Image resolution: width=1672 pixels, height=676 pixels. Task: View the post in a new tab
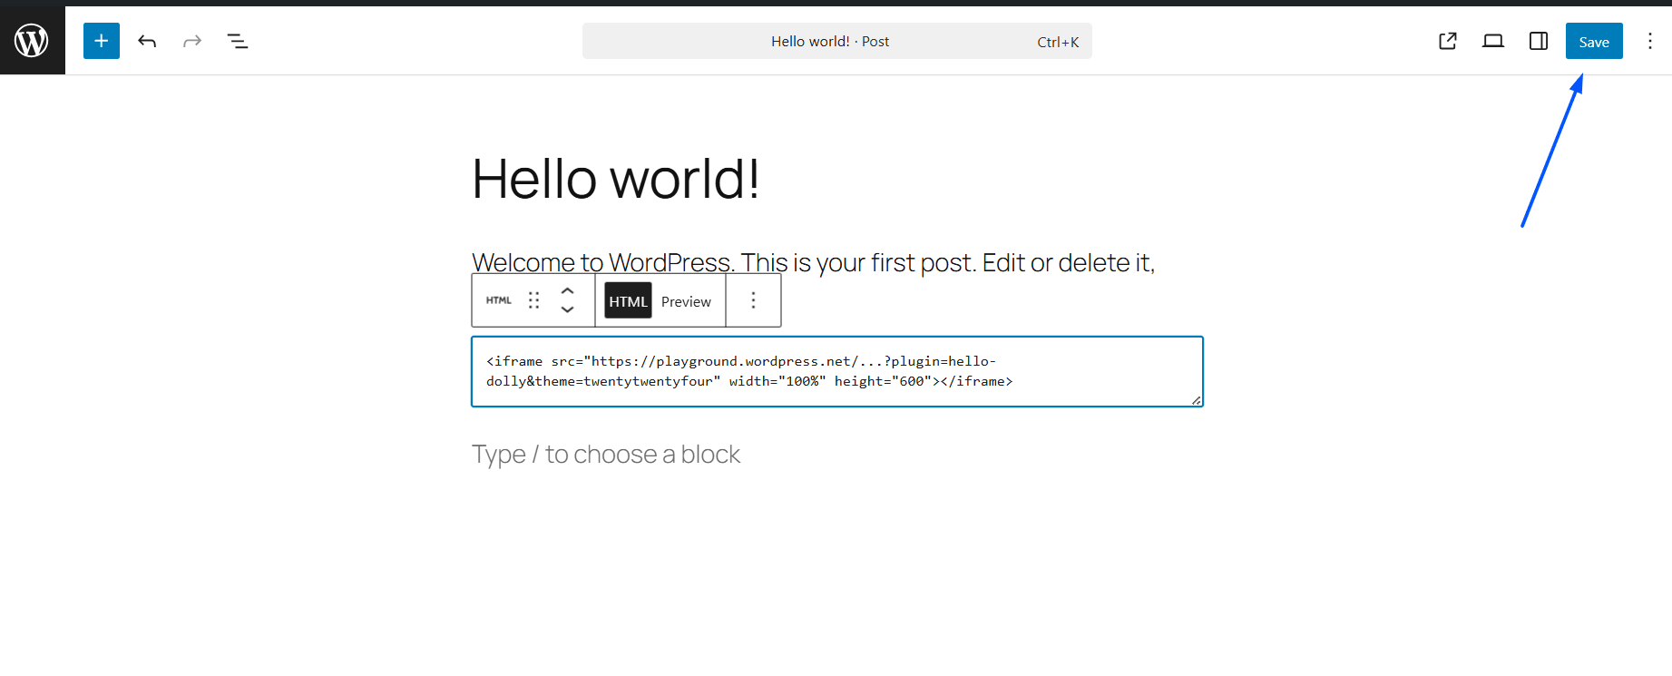1448,41
